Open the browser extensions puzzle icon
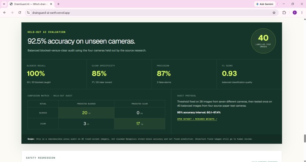This screenshot has height=162, width=306. 284,13
